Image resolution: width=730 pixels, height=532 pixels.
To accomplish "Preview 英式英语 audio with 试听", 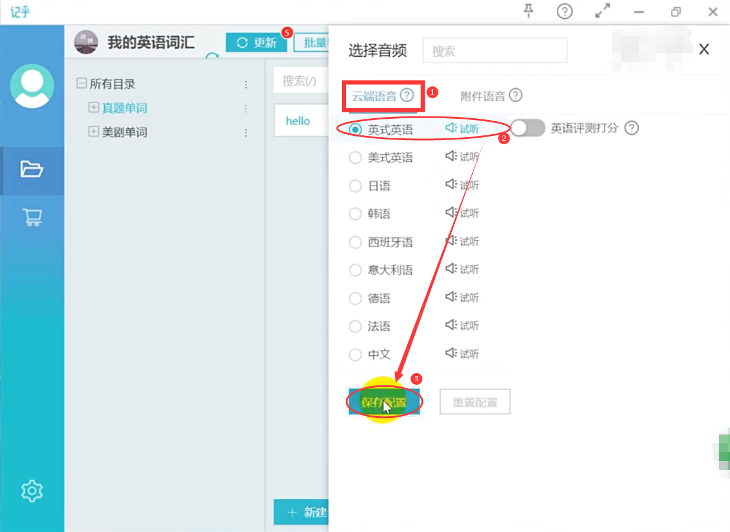I will click(462, 129).
